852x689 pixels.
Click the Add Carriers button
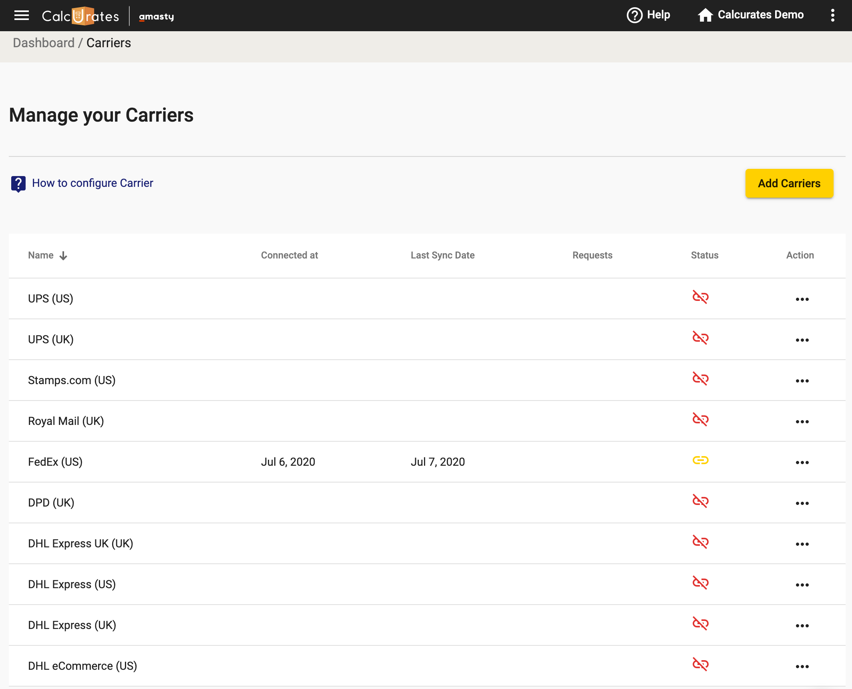(x=789, y=183)
